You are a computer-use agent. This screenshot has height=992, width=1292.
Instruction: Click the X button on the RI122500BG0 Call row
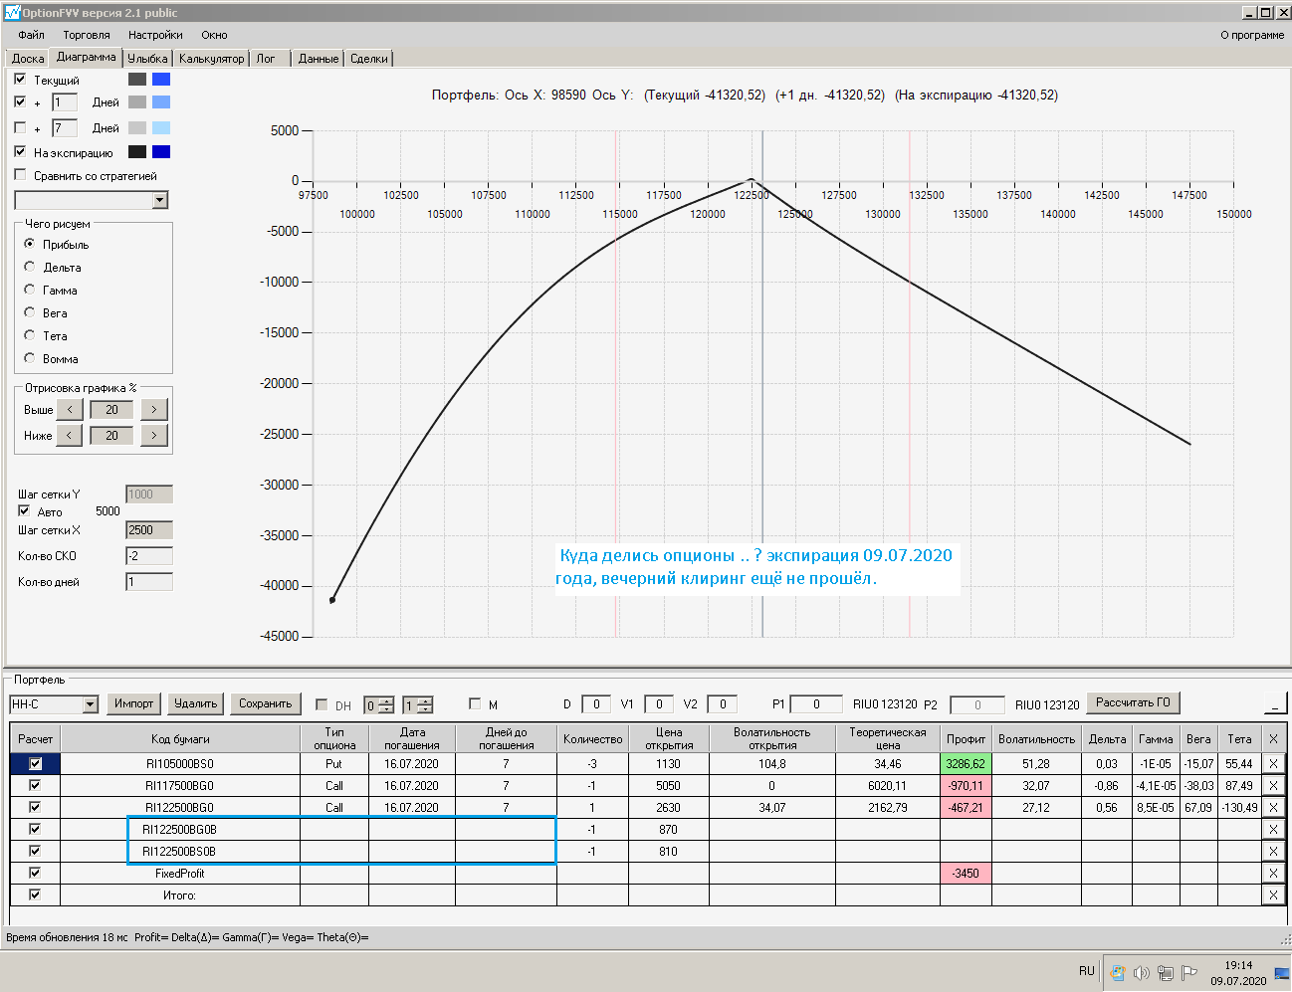coord(1273,808)
